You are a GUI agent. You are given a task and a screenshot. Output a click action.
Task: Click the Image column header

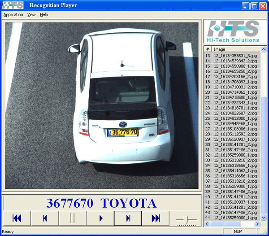236,49
